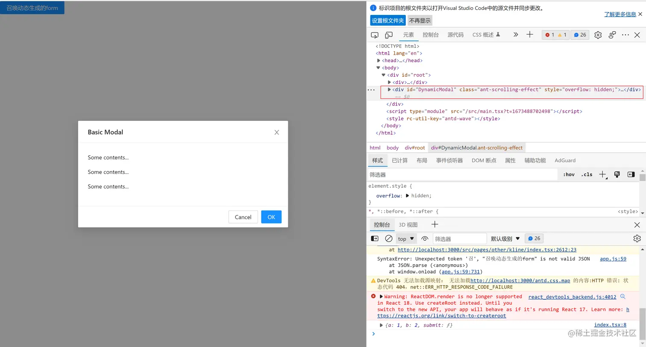The width and height of the screenshot is (646, 347).
Task: Select the script type="module" element row
Action: [484, 111]
